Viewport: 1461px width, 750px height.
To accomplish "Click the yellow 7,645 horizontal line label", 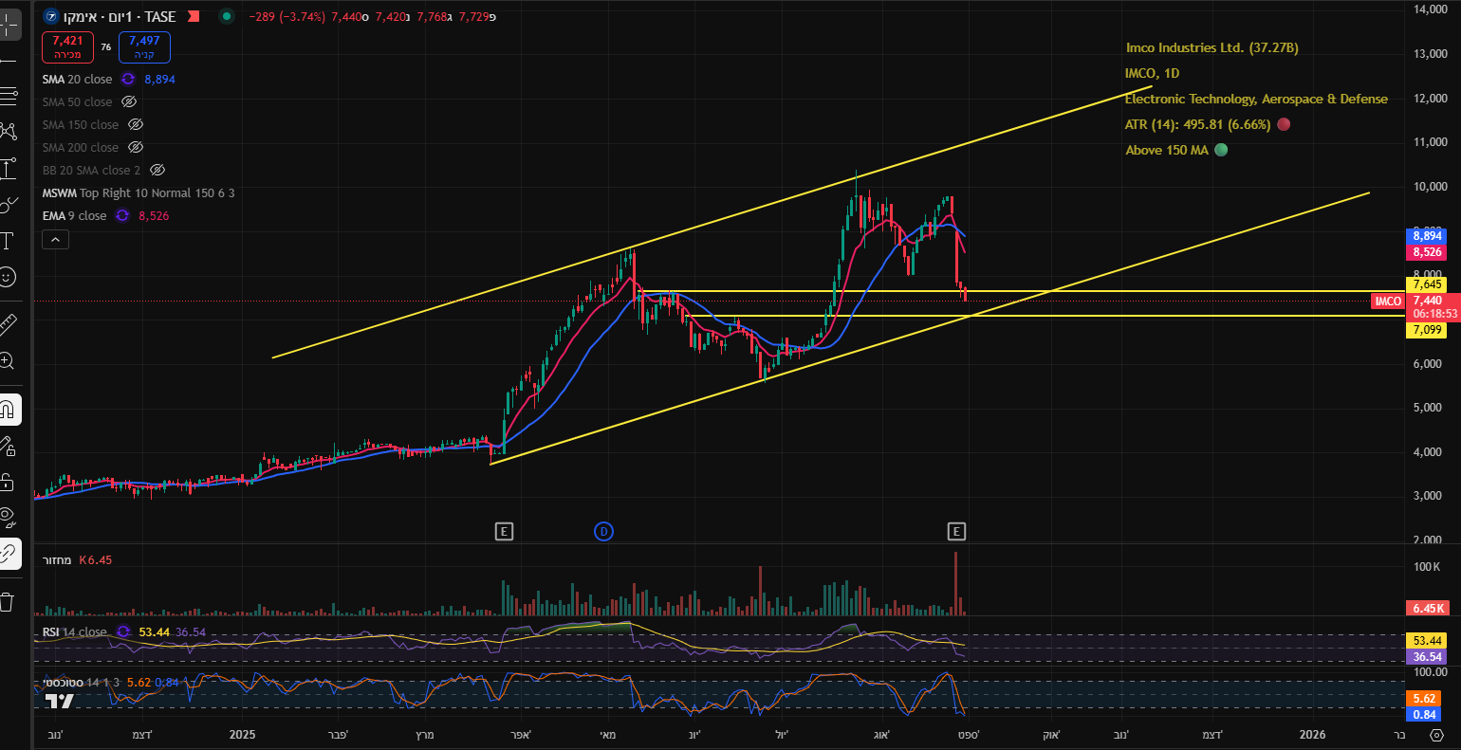I will (x=1427, y=284).
